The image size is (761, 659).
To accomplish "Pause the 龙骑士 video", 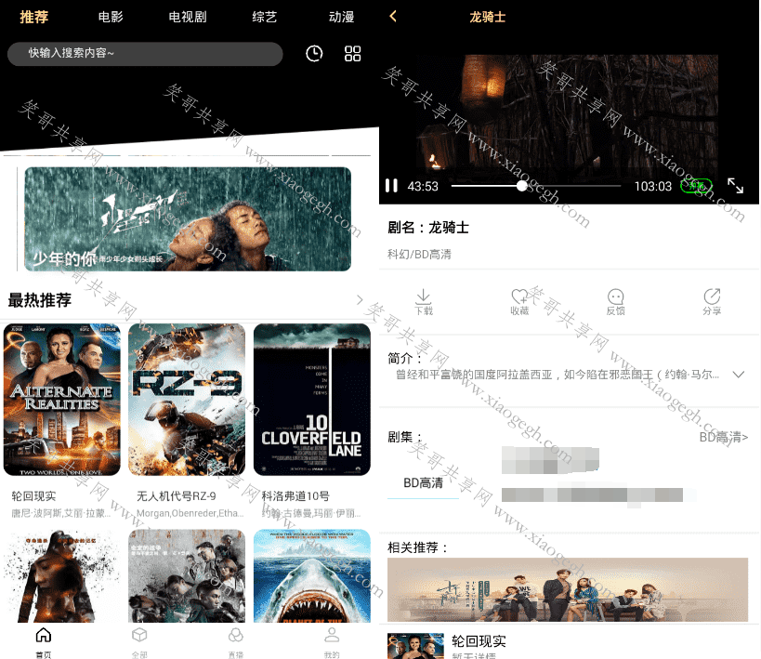I will click(391, 186).
